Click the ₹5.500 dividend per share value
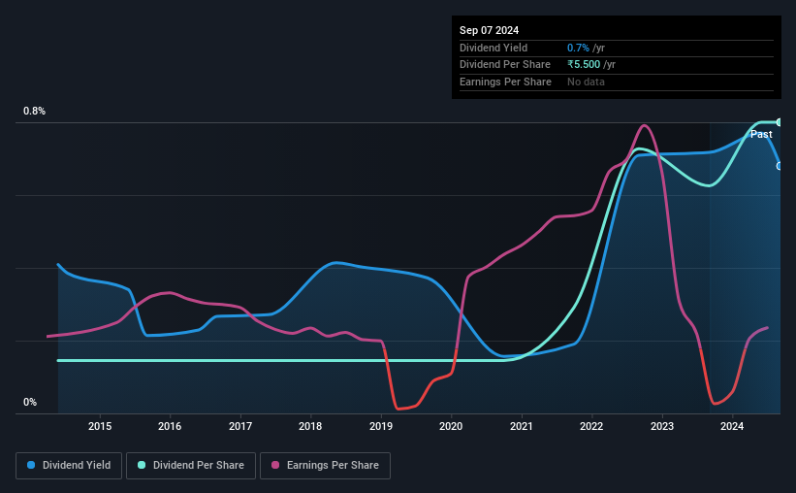Screen dimensions: 796x493 584,65
